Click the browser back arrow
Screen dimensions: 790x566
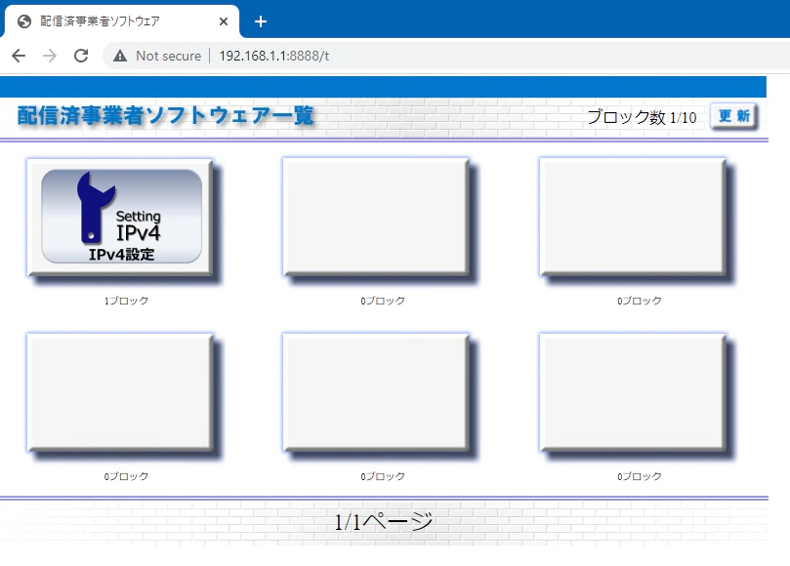(x=19, y=56)
